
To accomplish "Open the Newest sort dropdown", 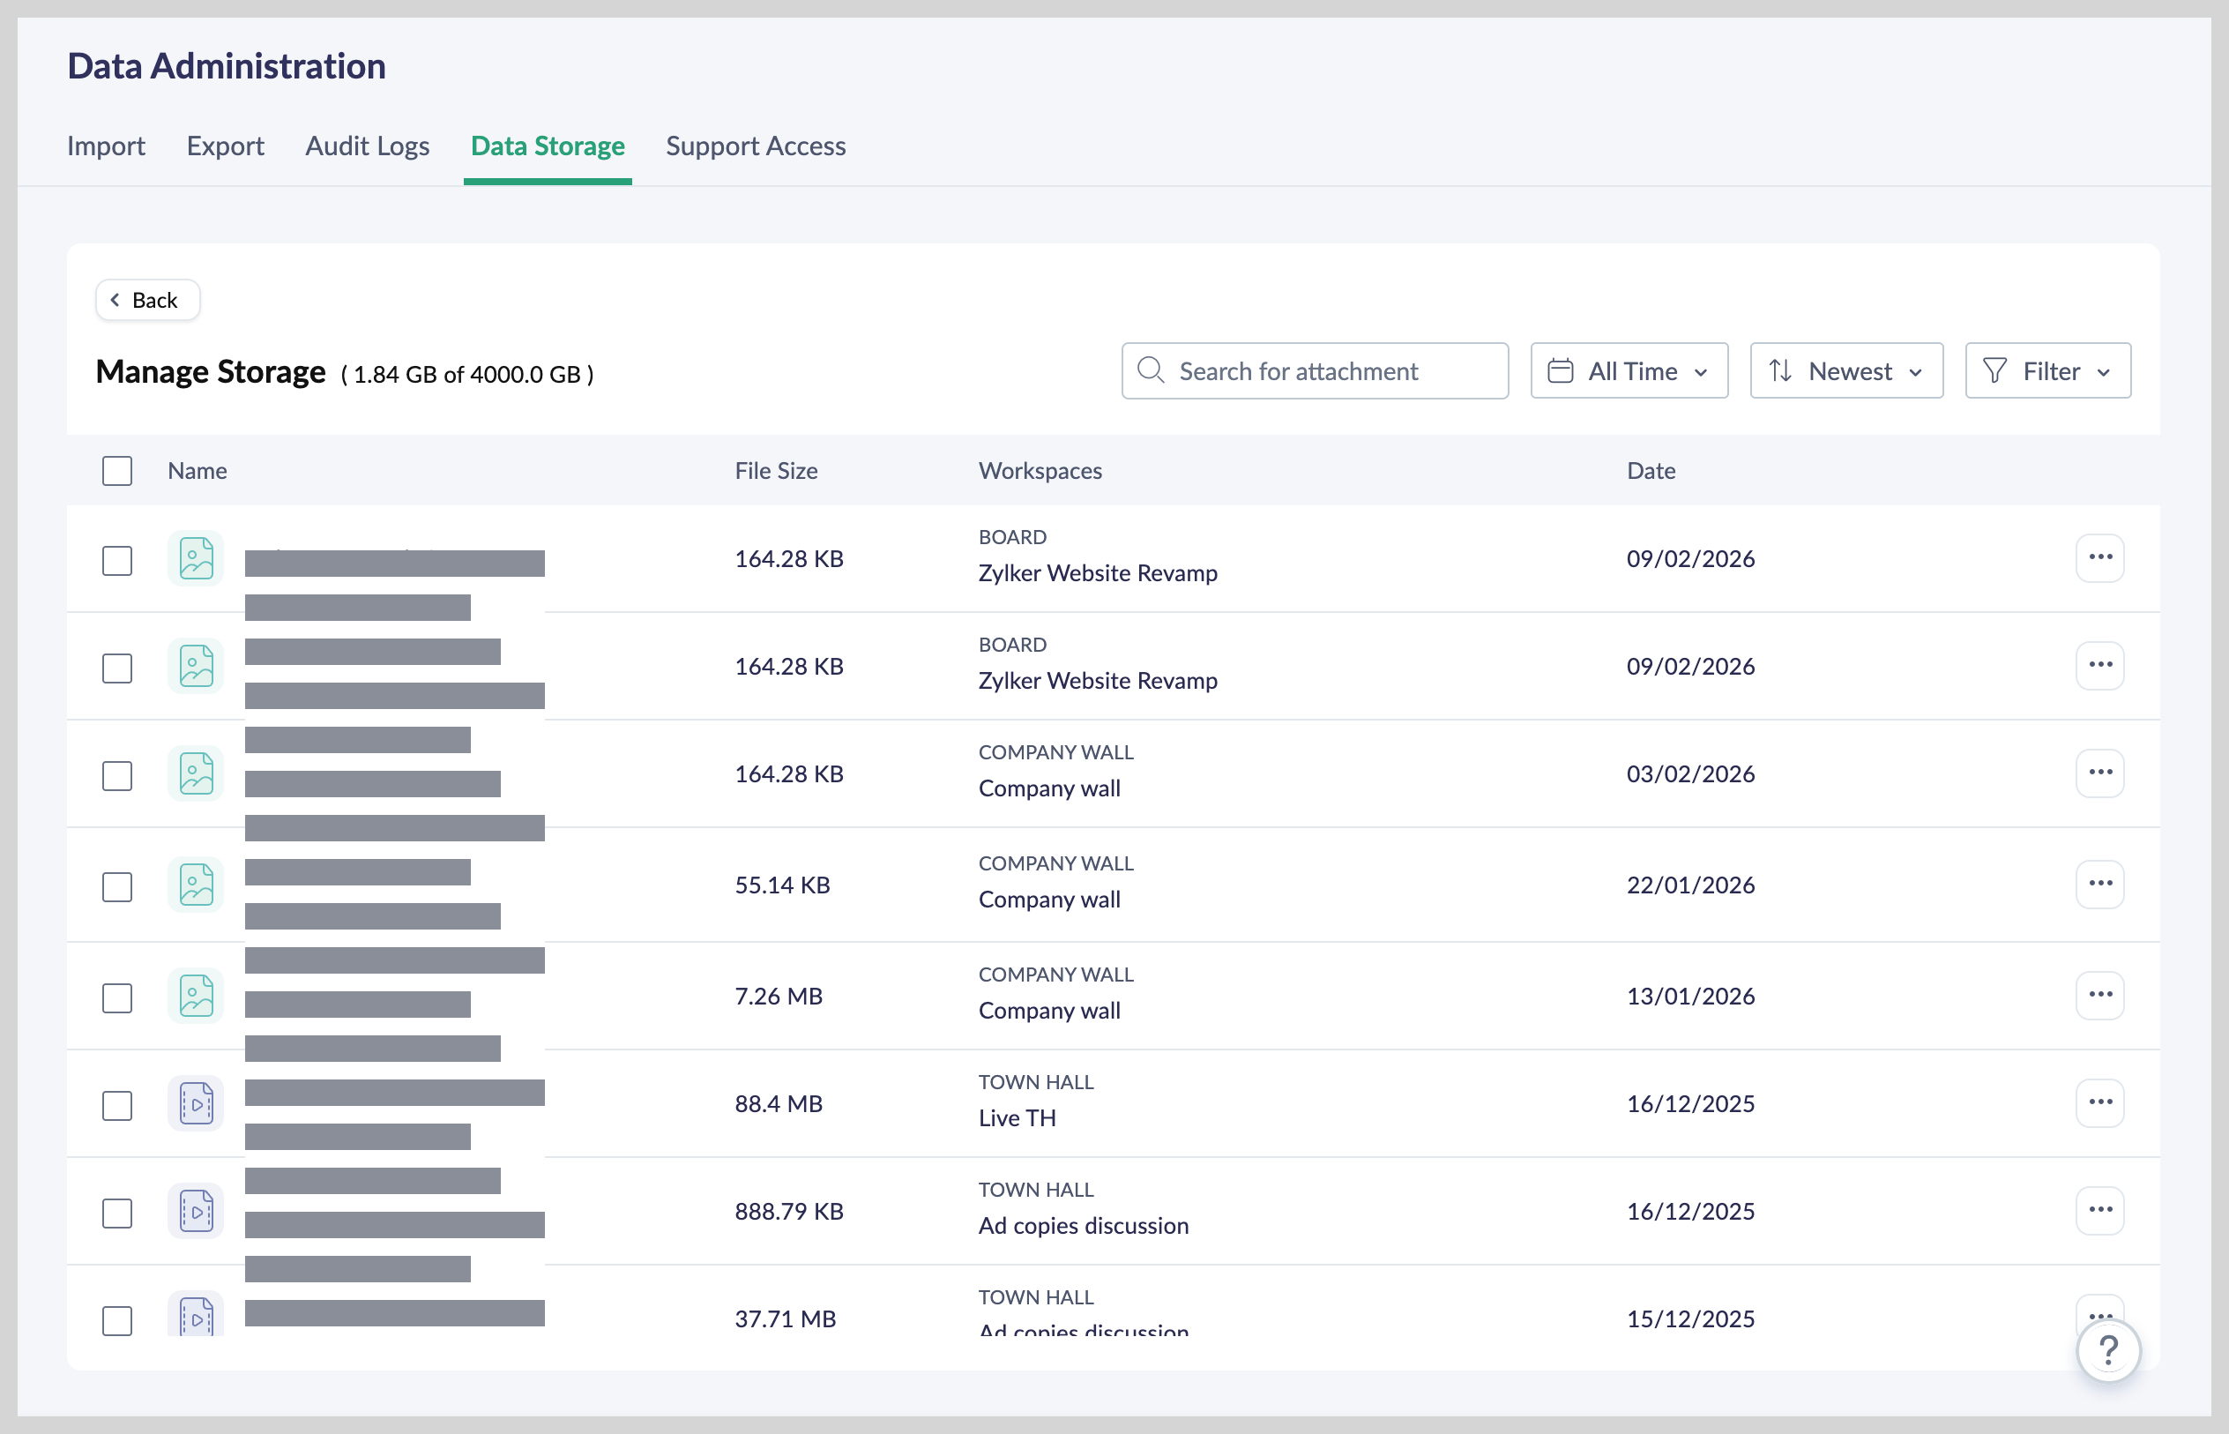I will click(1845, 370).
